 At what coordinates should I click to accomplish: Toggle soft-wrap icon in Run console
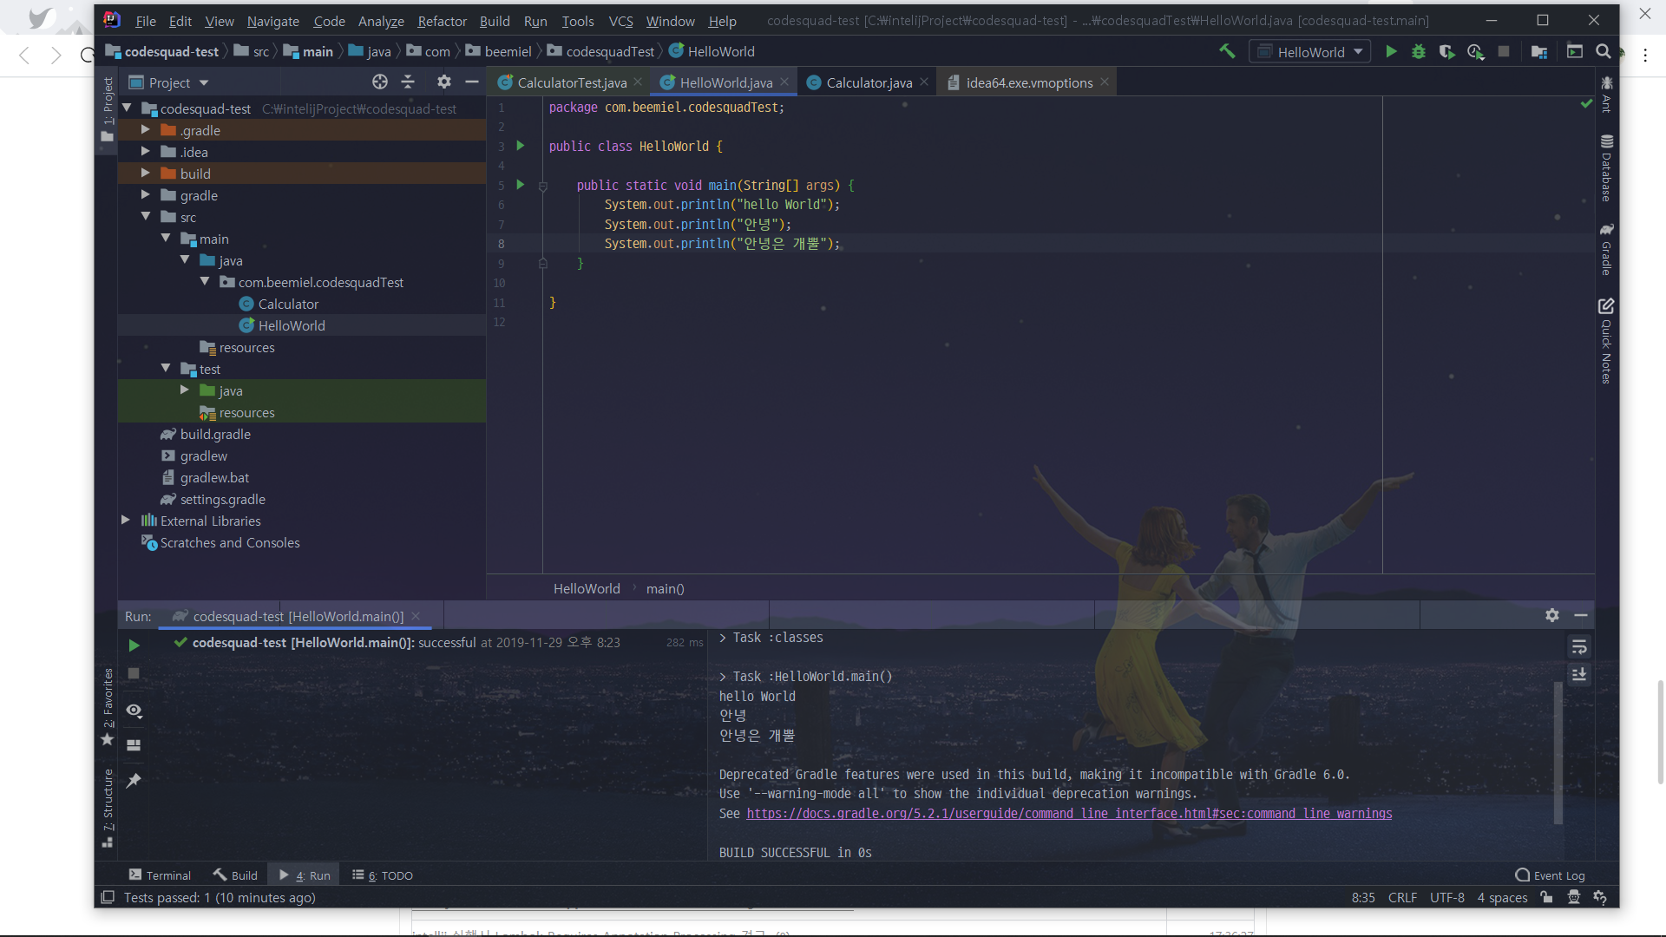click(1579, 647)
